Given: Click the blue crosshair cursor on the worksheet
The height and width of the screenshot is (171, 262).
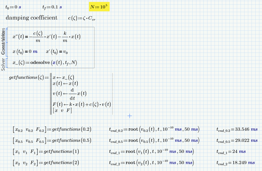Looking at the screenshot, I should (129, 116).
